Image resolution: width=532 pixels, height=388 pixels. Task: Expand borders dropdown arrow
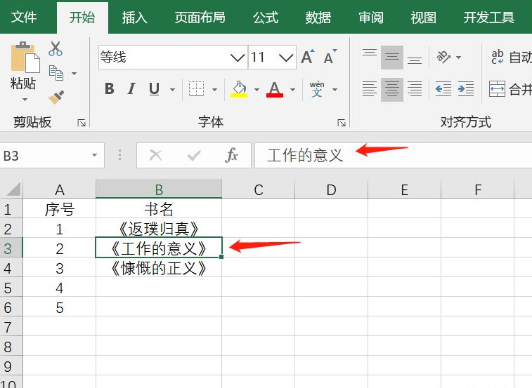tap(214, 90)
